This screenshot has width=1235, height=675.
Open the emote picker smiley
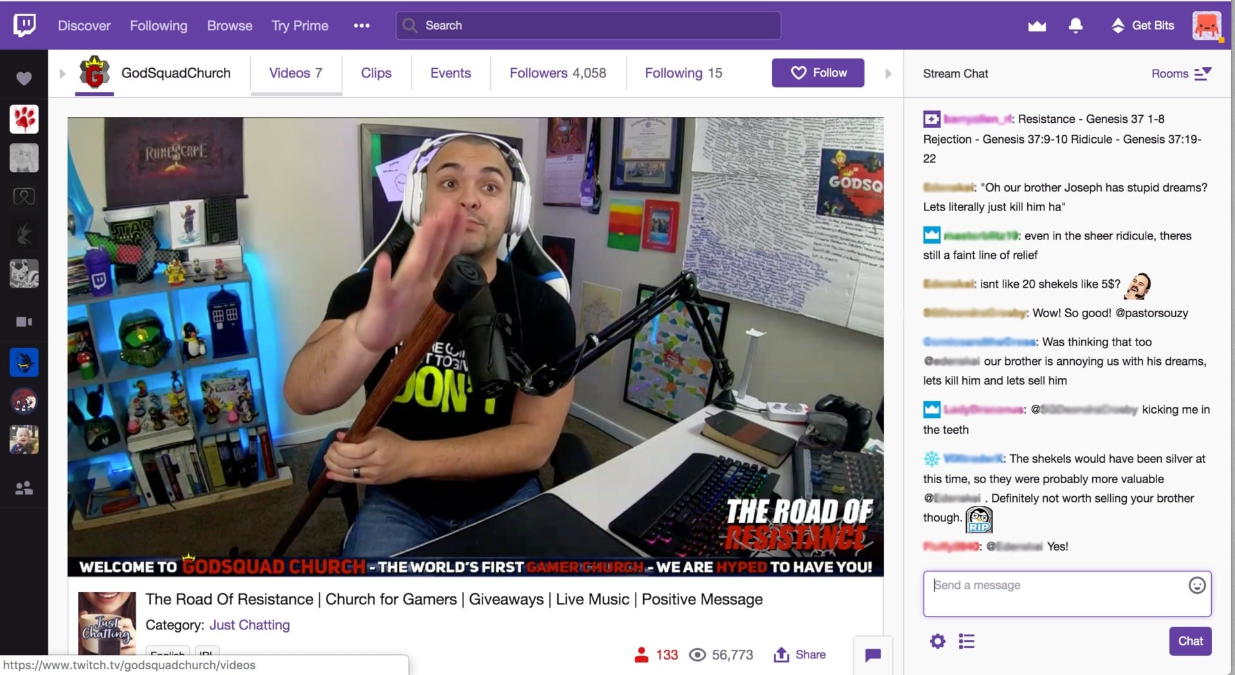(x=1196, y=585)
